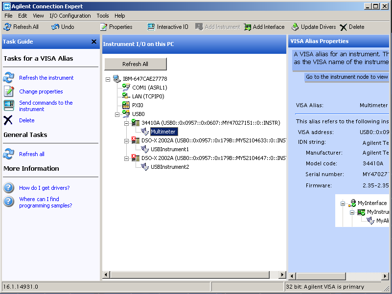Screen dimensions: 392x294
Task: Click the failed DSO-X 2002A MY52104633 icon
Action: pos(136,140)
